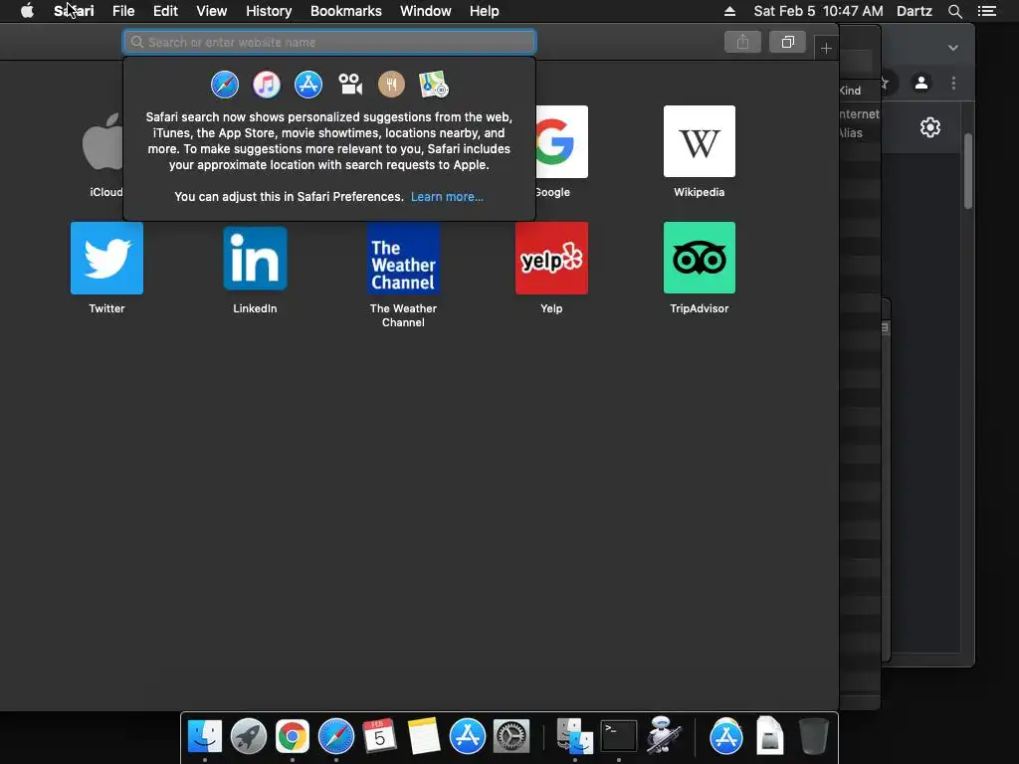Screen dimensions: 1019x764
Task: Open Calendar from the Dock
Action: (379, 736)
